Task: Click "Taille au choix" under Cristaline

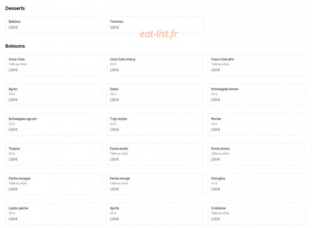Action: (x=220, y=213)
